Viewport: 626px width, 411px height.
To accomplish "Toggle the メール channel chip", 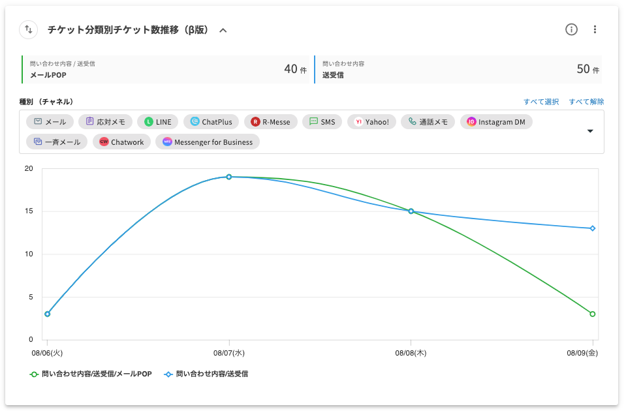I will (x=50, y=122).
